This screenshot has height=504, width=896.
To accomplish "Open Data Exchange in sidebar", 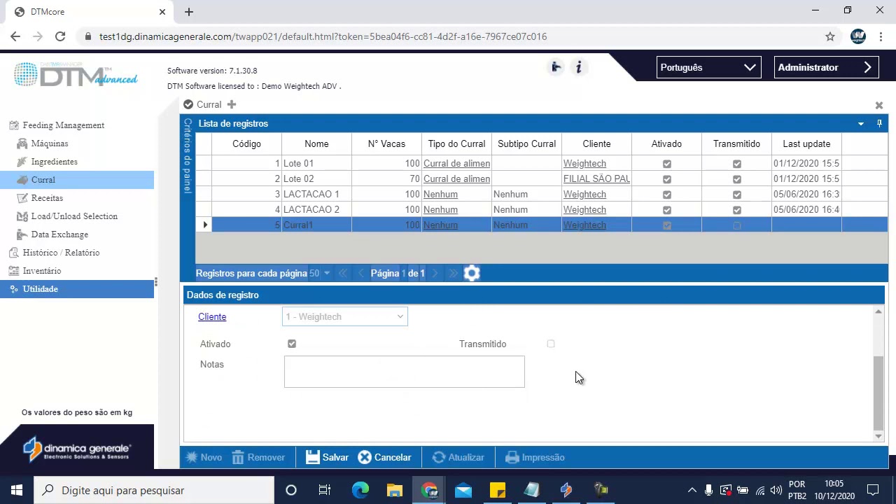I will pyautogui.click(x=59, y=234).
